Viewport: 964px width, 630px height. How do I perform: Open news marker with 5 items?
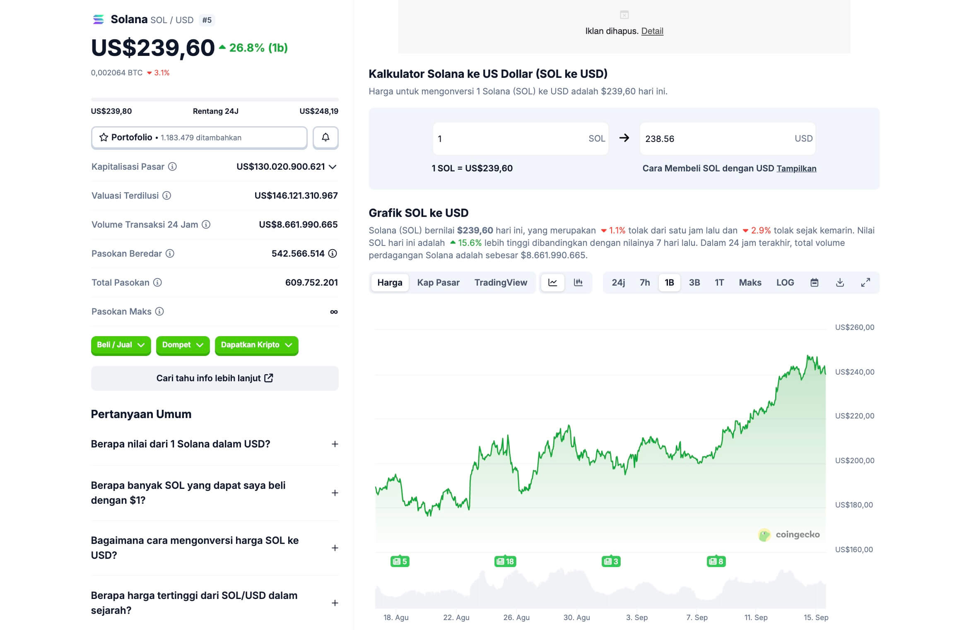(x=400, y=561)
